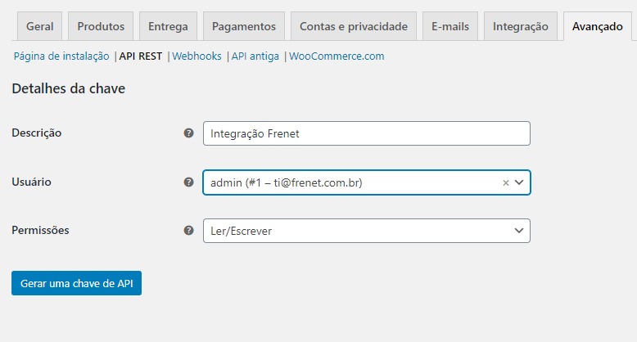Image resolution: width=637 pixels, height=342 pixels.
Task: Select the Avançado tab
Action: [598, 26]
